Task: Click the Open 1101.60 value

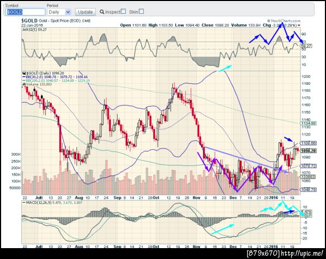Action: tap(133, 25)
